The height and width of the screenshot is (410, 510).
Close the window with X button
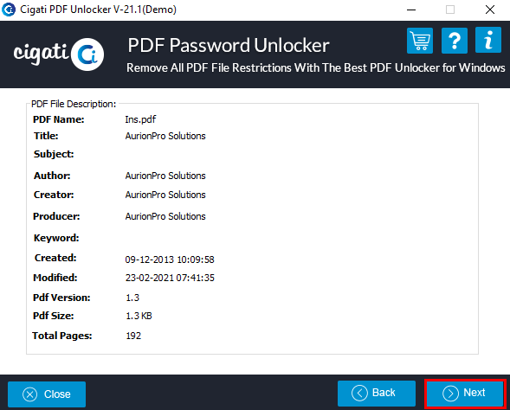coord(490,10)
